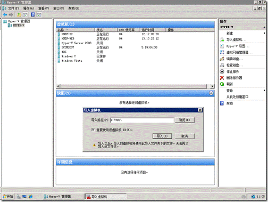Viewport: 268px width, 202px height.
Task: Click the network tray icon by the clock
Action: (x=253, y=197)
